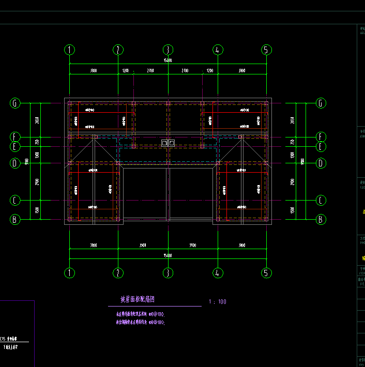Select top dimension 1200 left of axis 4

point(210,70)
